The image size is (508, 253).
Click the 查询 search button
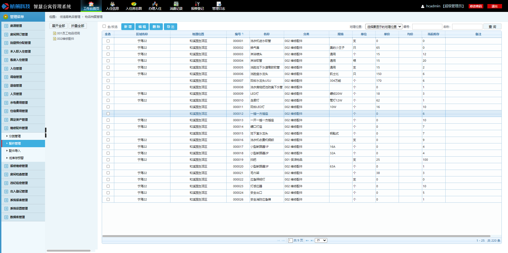coord(492,27)
